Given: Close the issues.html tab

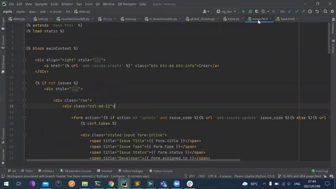Looking at the screenshot, I should [x=271, y=19].
